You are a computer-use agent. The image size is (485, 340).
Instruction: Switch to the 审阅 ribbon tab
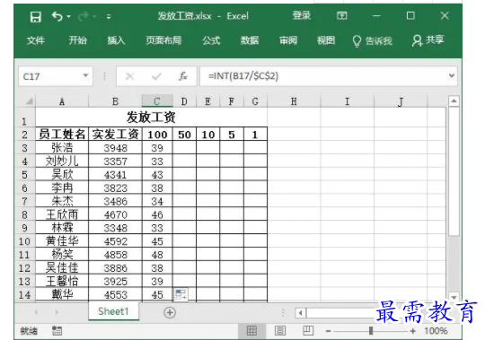point(288,40)
